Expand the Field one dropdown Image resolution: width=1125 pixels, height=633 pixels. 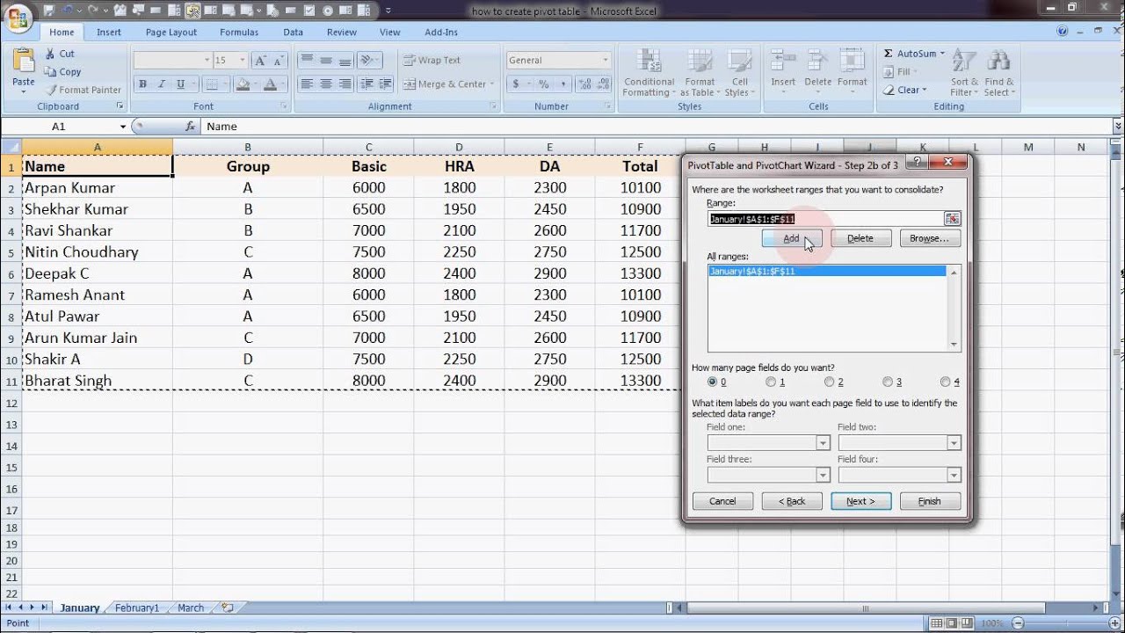[x=824, y=443]
